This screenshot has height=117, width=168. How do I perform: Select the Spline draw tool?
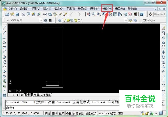[x=4, y=67]
